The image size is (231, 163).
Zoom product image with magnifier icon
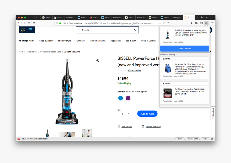pyautogui.click(x=98, y=61)
